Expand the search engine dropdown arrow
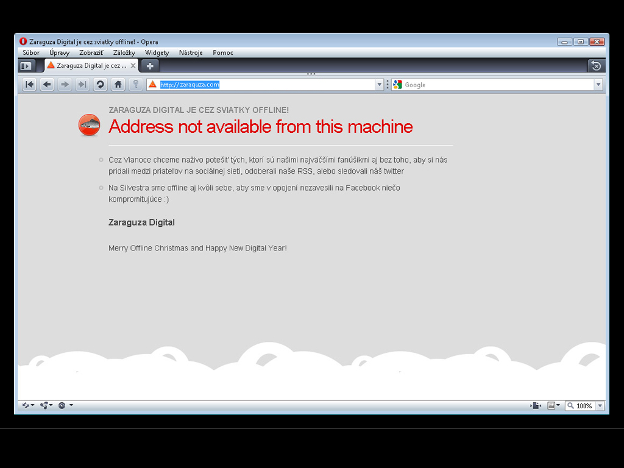Screen dimensions: 624x468 [x=598, y=84]
